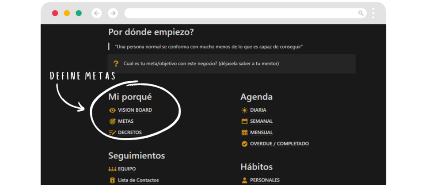
Task: Open the SEMANAL agenda link
Action: point(262,121)
